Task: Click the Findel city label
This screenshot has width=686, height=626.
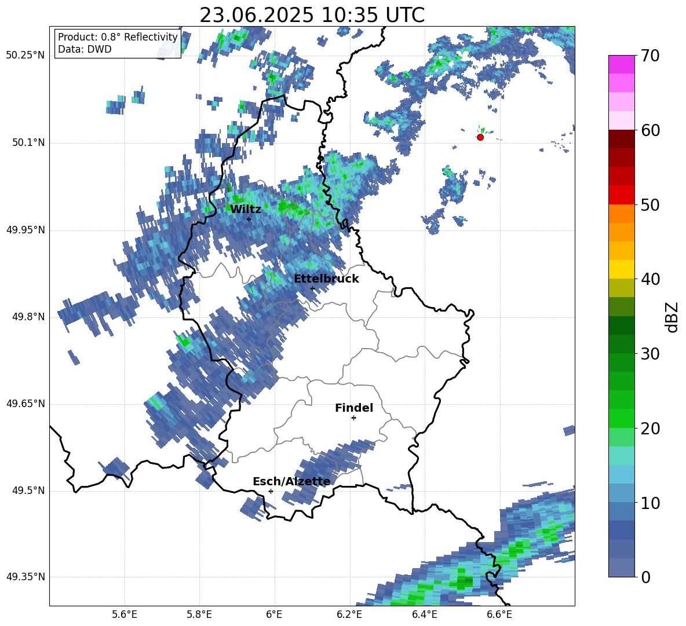Action: click(354, 408)
